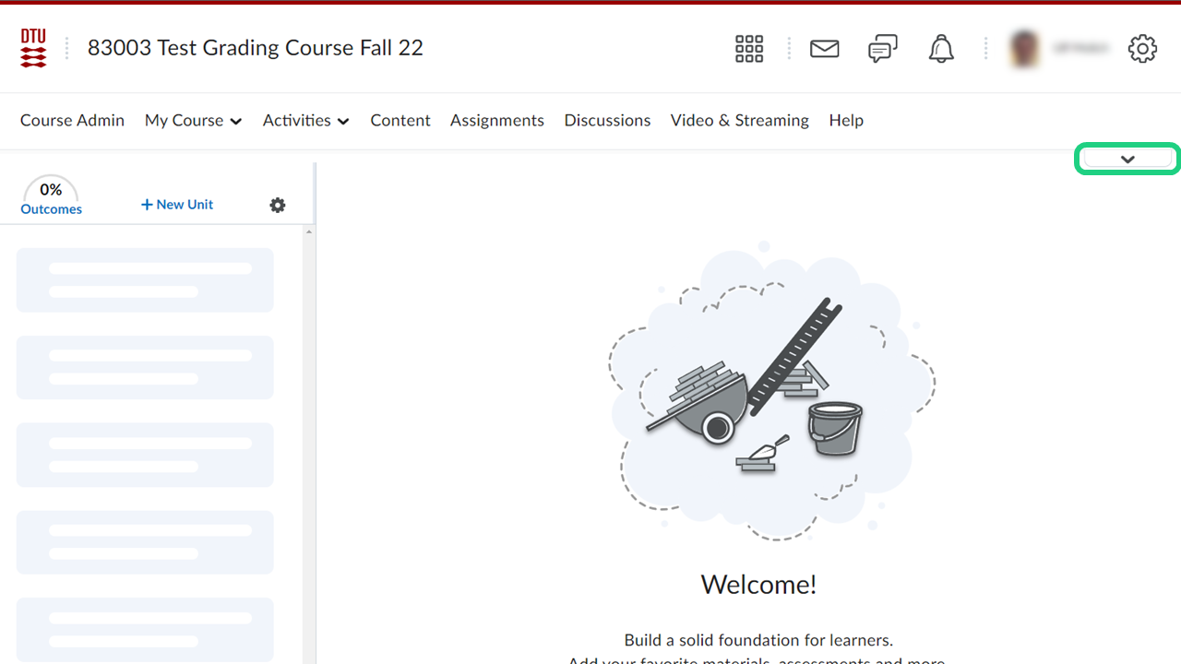
Task: Open the message alerts envelope icon
Action: click(824, 49)
